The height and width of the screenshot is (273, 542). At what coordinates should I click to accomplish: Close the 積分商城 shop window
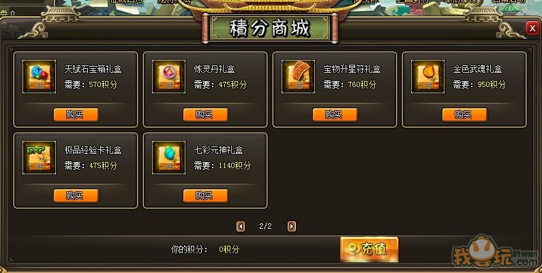532,29
